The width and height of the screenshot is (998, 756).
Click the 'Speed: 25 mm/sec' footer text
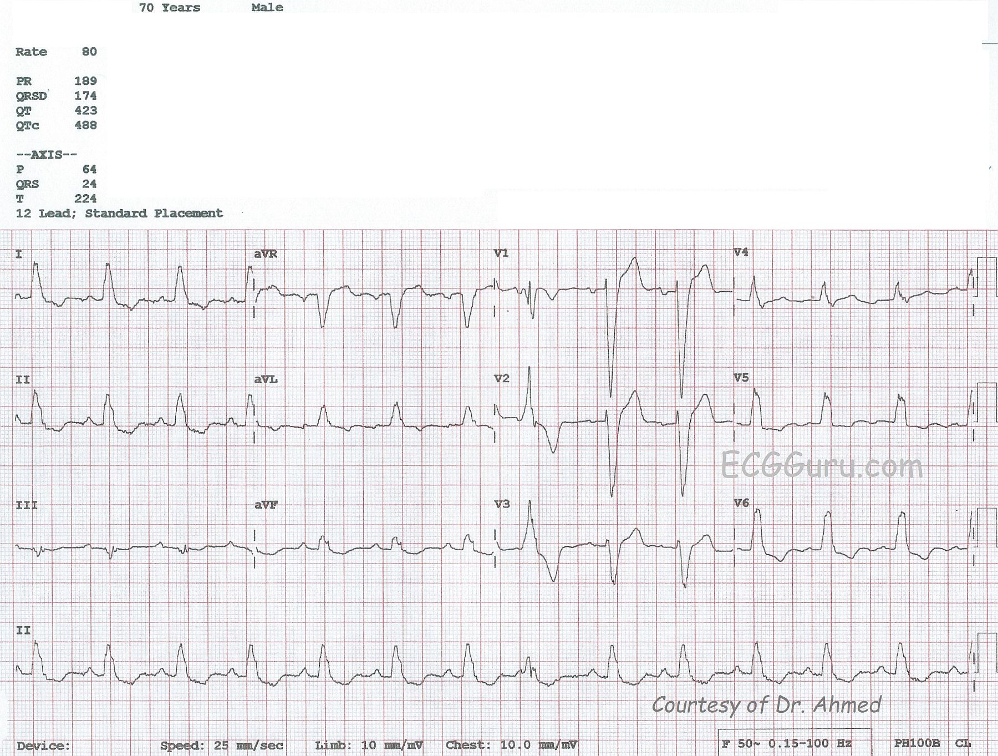(x=222, y=745)
